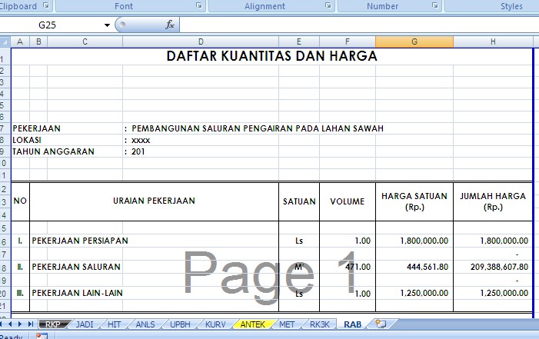Open Number group dialog launcher
Viewport: 539px width, 339px height.
tap(435, 5)
